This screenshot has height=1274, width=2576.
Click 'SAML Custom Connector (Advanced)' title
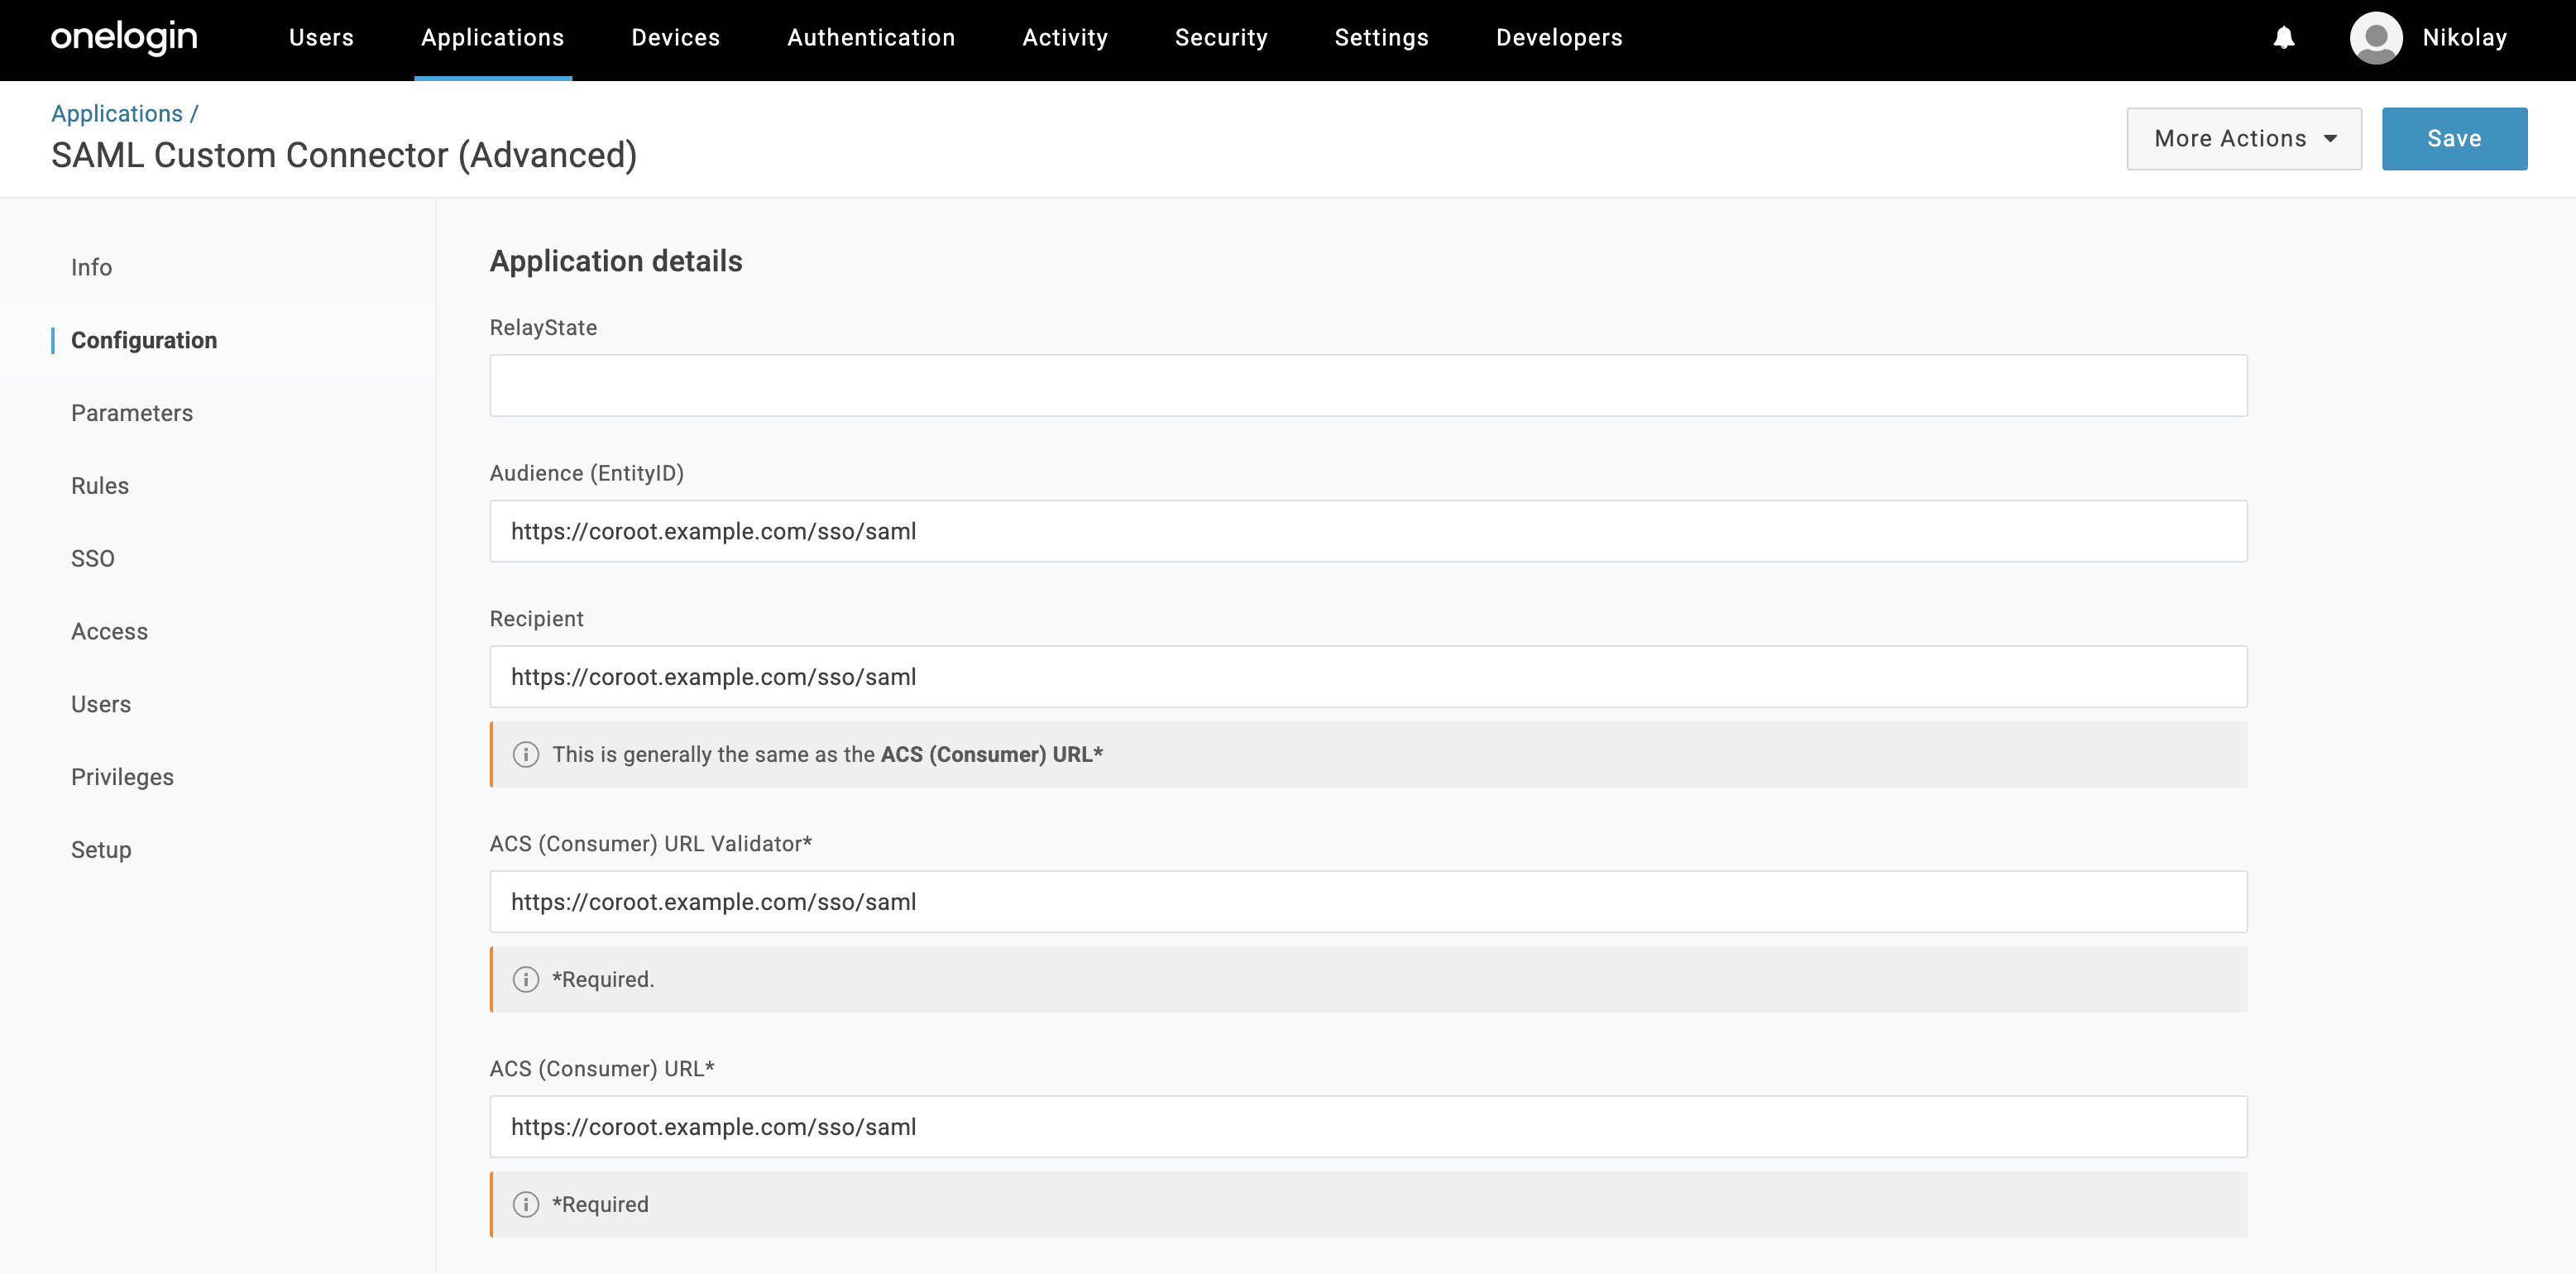click(x=344, y=156)
